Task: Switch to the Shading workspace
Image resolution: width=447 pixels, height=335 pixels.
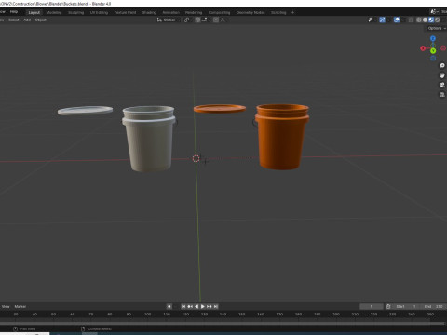Action: (x=149, y=12)
